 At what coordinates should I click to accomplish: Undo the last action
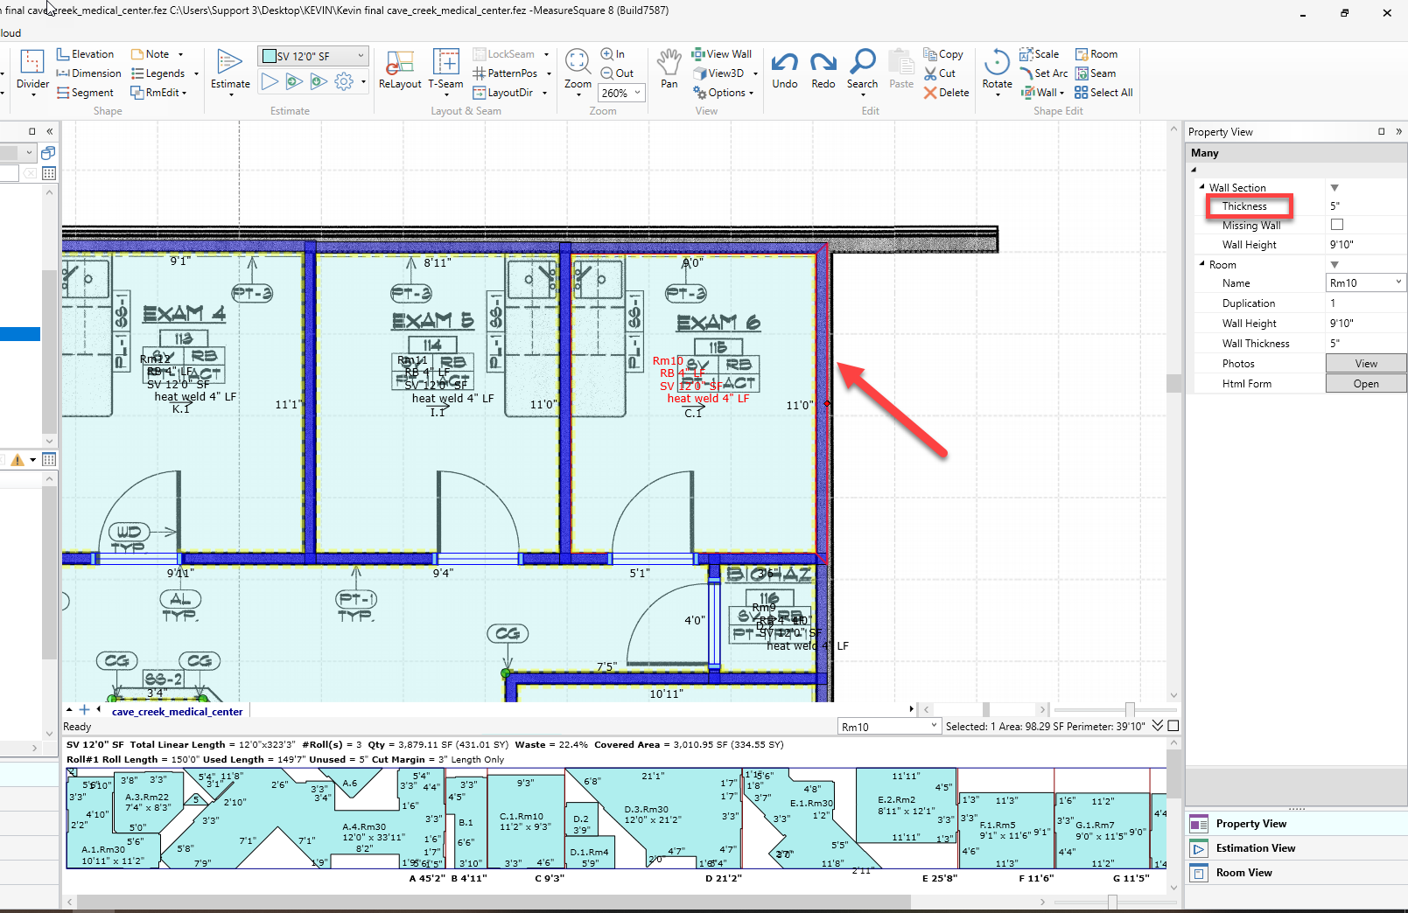(785, 70)
